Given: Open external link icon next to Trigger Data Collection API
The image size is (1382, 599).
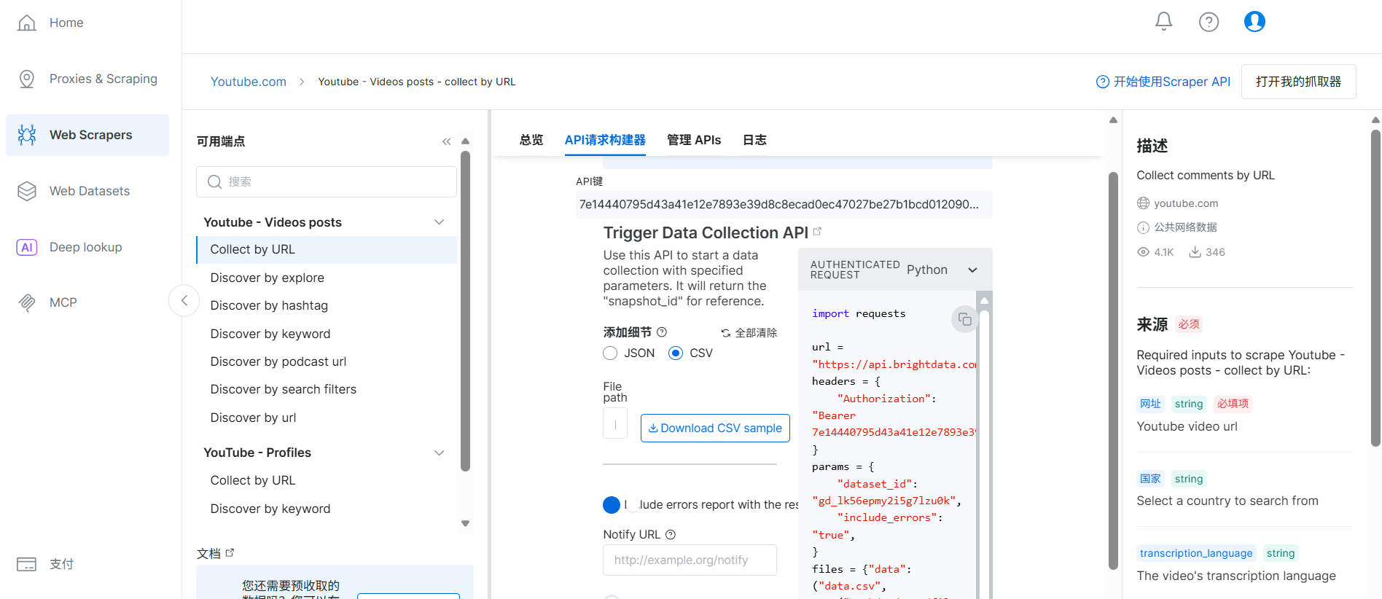Looking at the screenshot, I should (x=817, y=231).
